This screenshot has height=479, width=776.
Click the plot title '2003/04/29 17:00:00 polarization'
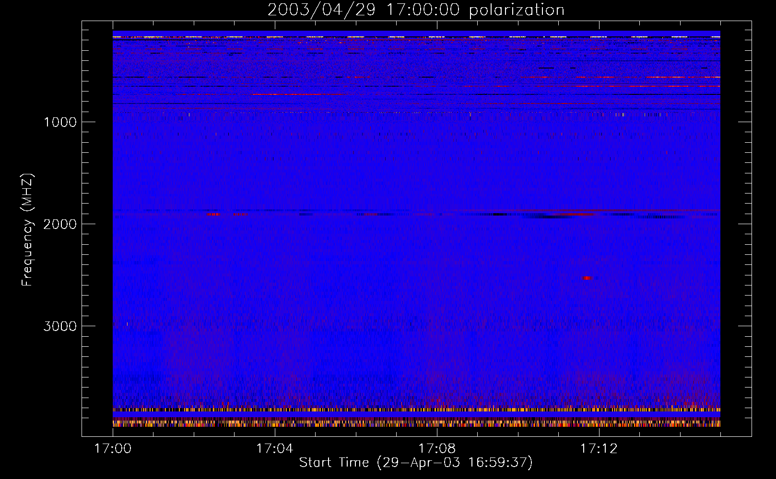point(416,10)
